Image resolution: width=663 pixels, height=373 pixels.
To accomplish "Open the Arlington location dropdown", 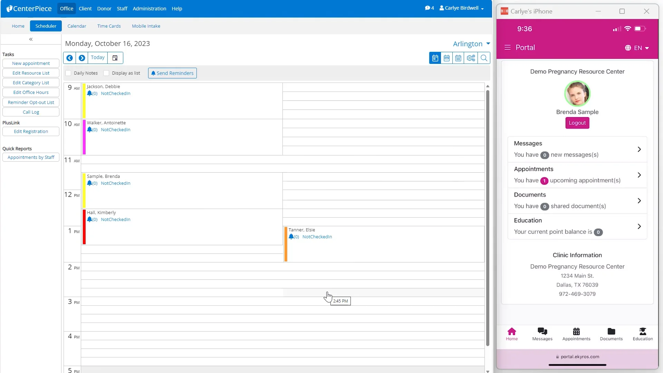I will point(471,44).
